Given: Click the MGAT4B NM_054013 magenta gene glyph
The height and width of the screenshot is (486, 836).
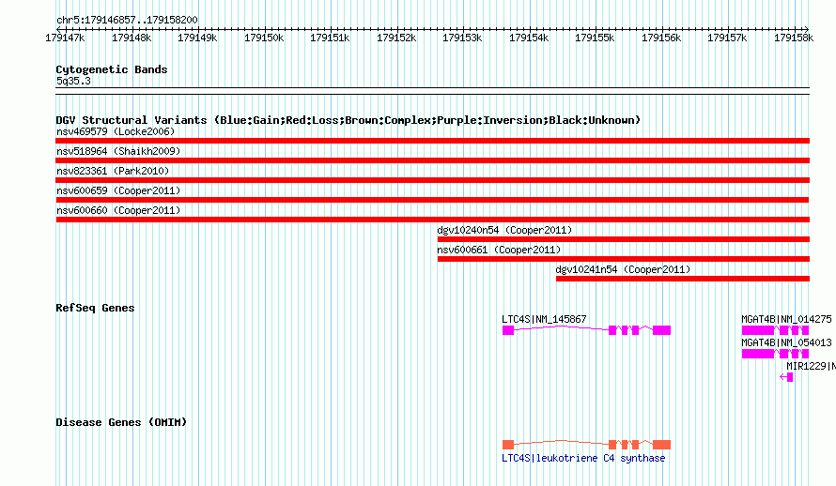Looking at the screenshot, I should click(775, 354).
